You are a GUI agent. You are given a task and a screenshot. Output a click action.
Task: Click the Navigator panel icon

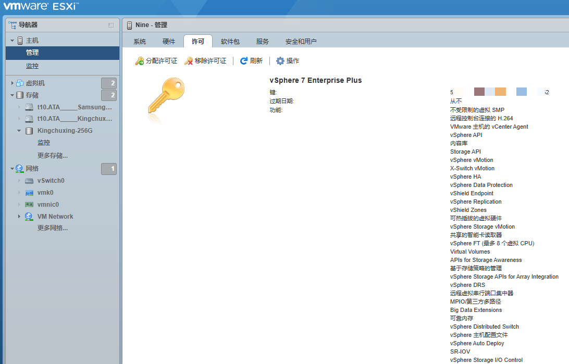[x=13, y=25]
